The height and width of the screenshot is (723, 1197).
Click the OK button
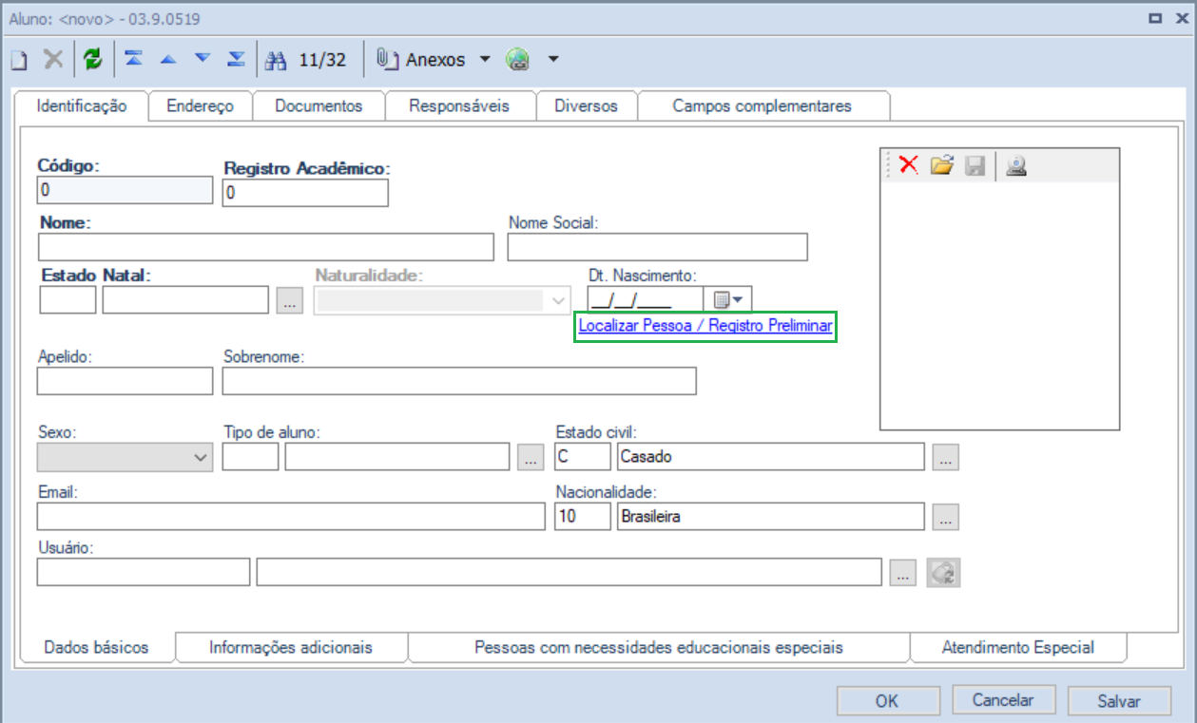coord(886,701)
